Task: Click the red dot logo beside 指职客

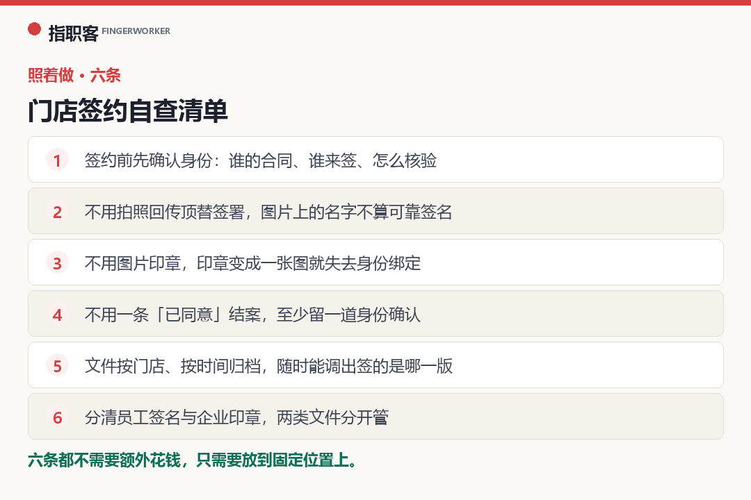Action: point(35,29)
